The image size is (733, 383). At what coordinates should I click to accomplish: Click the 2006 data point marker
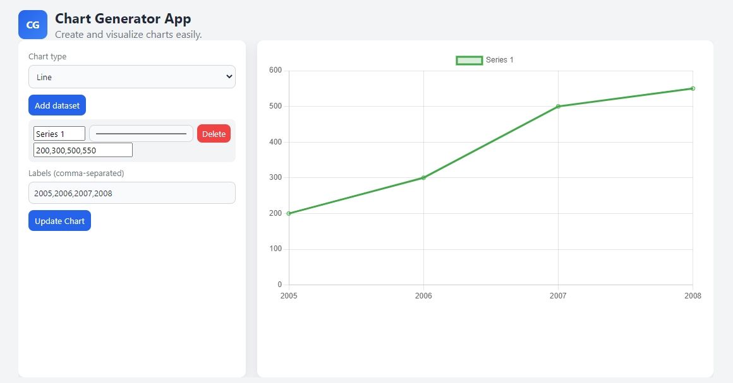pos(423,178)
